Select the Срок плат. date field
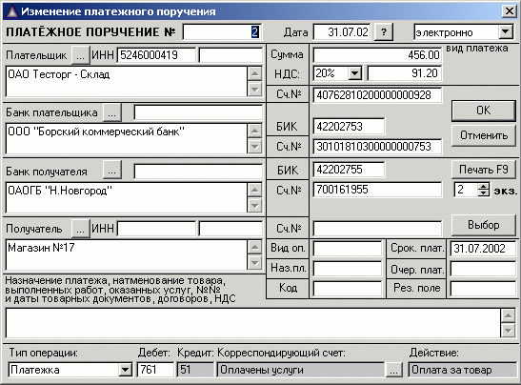 click(x=483, y=249)
